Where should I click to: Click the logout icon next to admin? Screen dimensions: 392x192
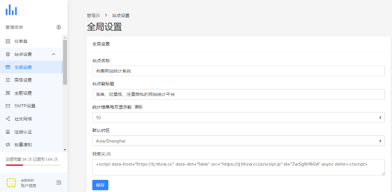click(59, 182)
